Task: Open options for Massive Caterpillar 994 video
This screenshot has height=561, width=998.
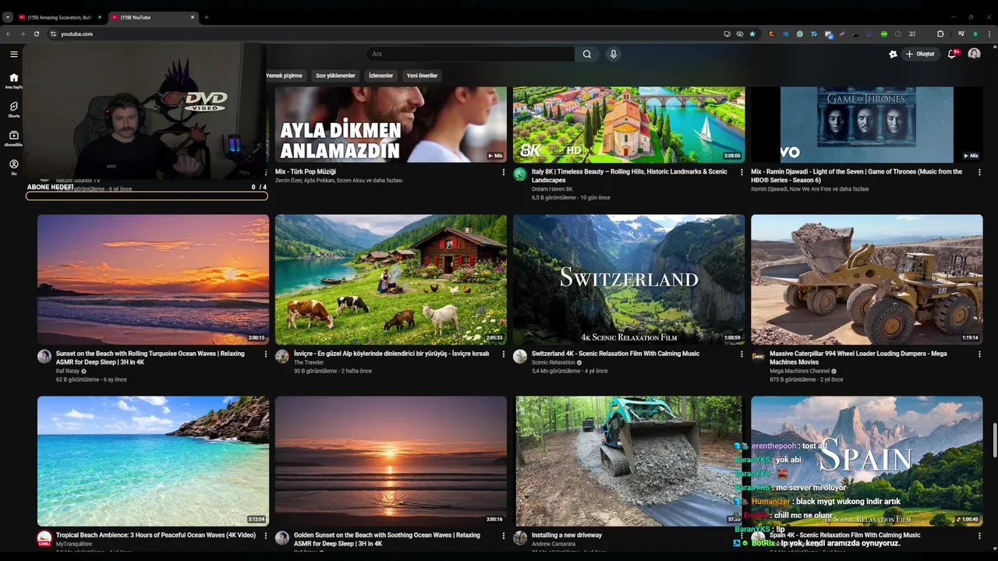Action: [x=979, y=355]
